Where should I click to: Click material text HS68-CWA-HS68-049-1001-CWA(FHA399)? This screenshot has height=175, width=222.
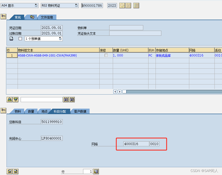[x=47, y=55]
